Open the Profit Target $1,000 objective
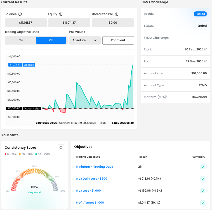212x210 pixels. [90, 203]
